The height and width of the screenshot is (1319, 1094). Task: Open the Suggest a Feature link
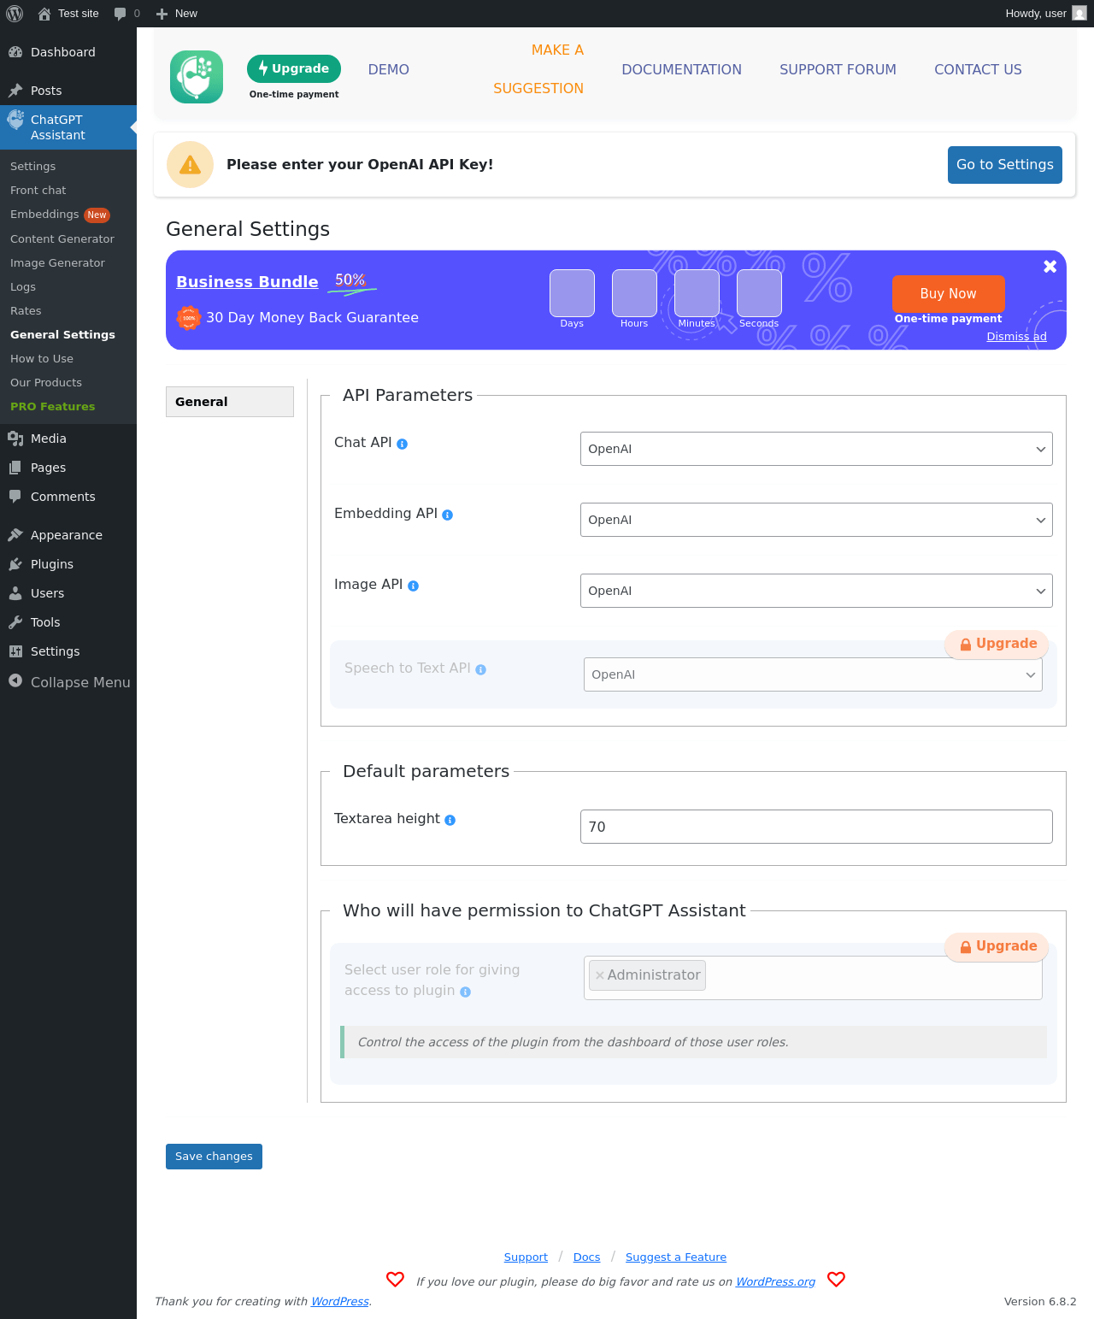click(x=676, y=1257)
